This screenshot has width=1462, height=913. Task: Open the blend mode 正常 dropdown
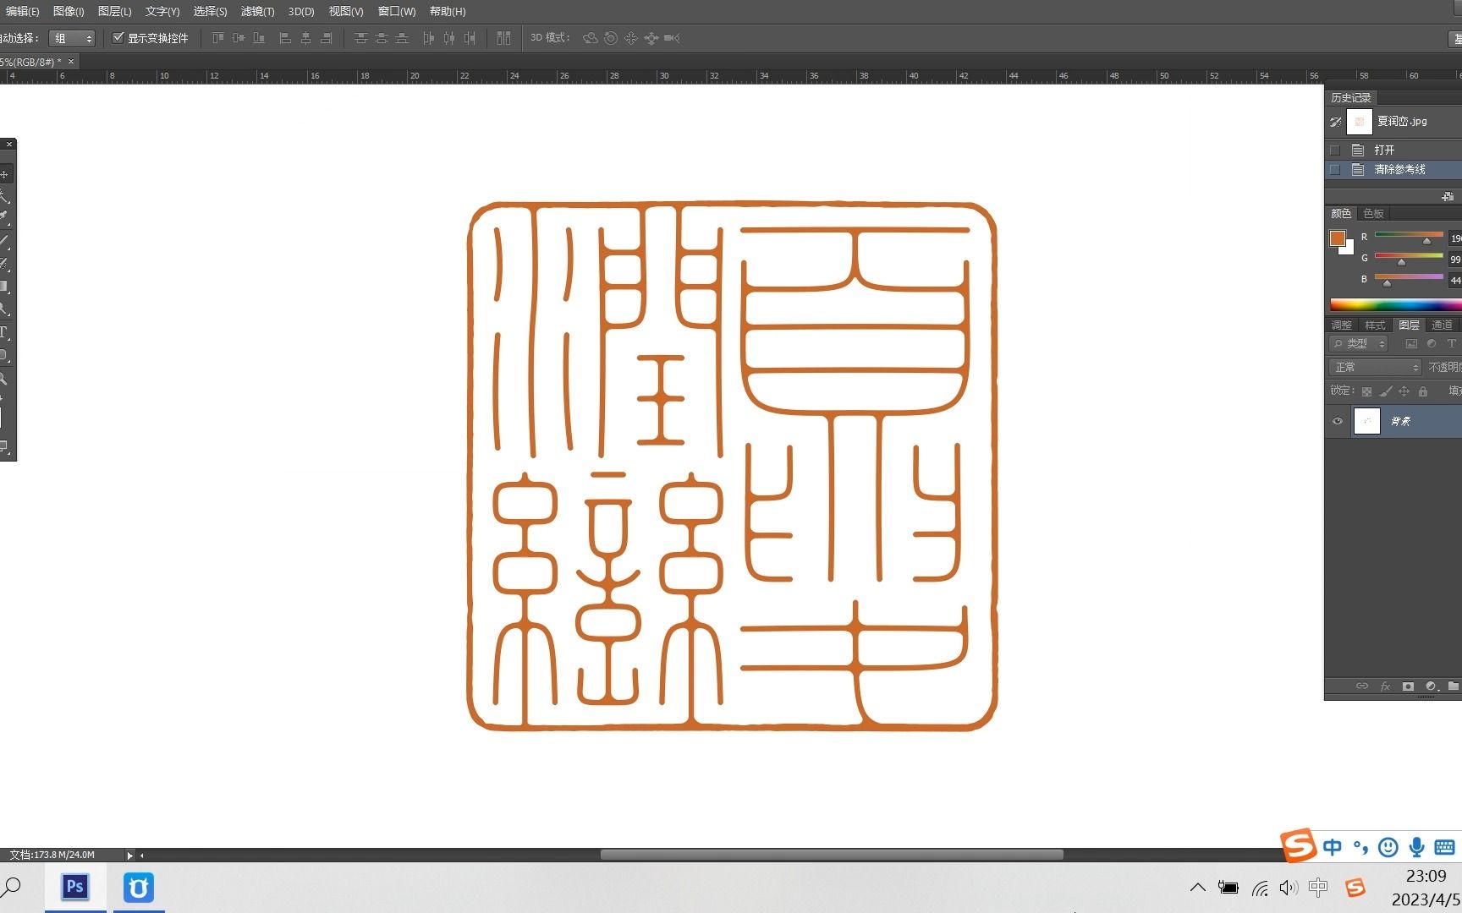pos(1375,367)
